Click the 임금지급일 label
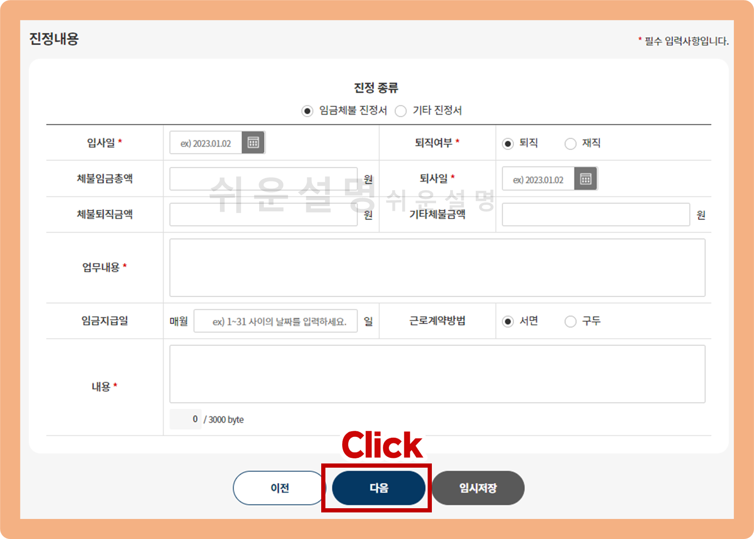Viewport: 754px width, 539px height. point(105,321)
